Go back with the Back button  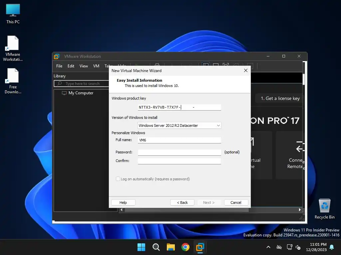[182, 202]
